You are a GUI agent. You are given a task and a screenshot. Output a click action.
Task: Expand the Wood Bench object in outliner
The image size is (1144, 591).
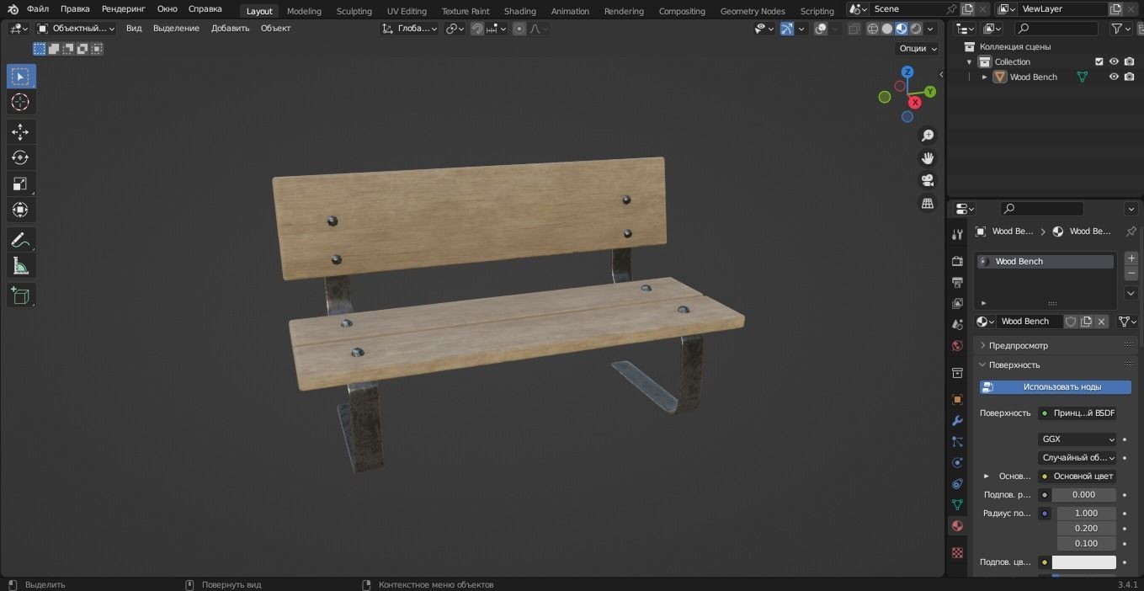click(x=984, y=77)
